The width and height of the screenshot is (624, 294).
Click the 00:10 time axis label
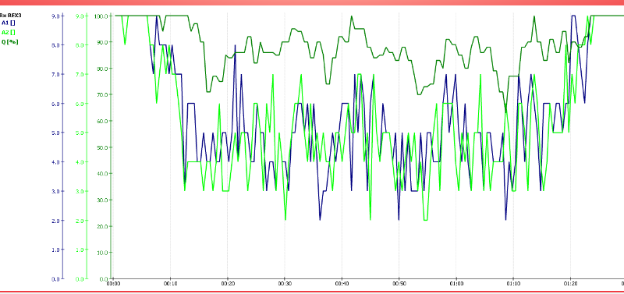pyautogui.click(x=170, y=284)
